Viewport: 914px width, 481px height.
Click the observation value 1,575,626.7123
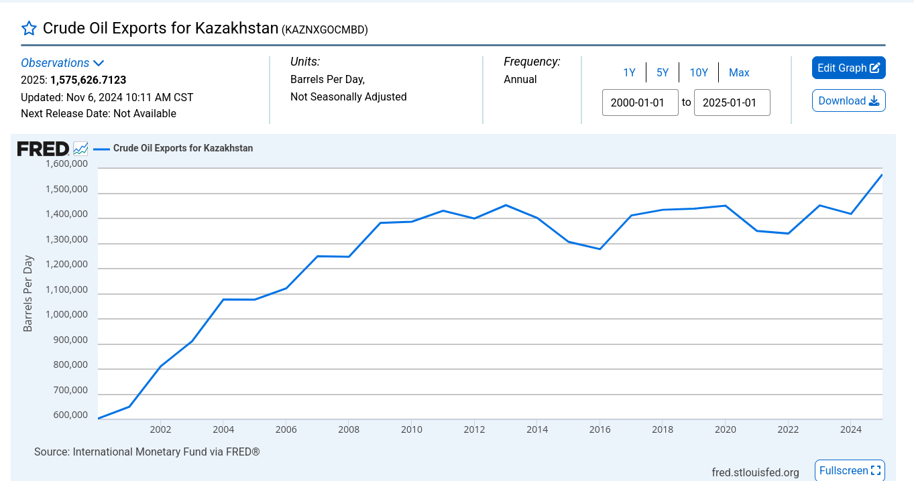[x=89, y=80]
